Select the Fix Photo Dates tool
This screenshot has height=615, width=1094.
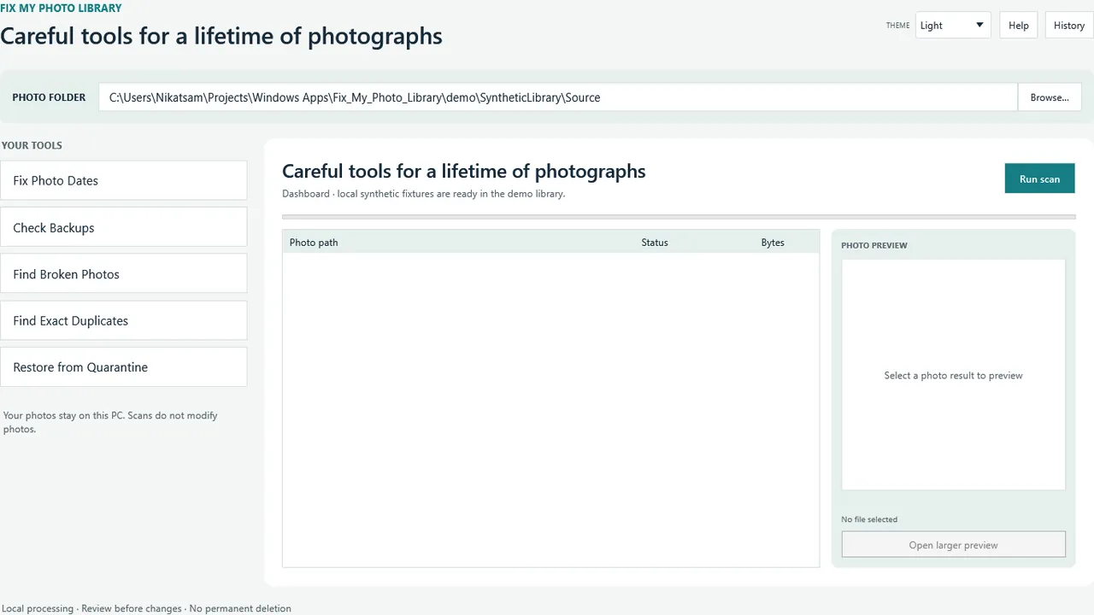click(124, 180)
